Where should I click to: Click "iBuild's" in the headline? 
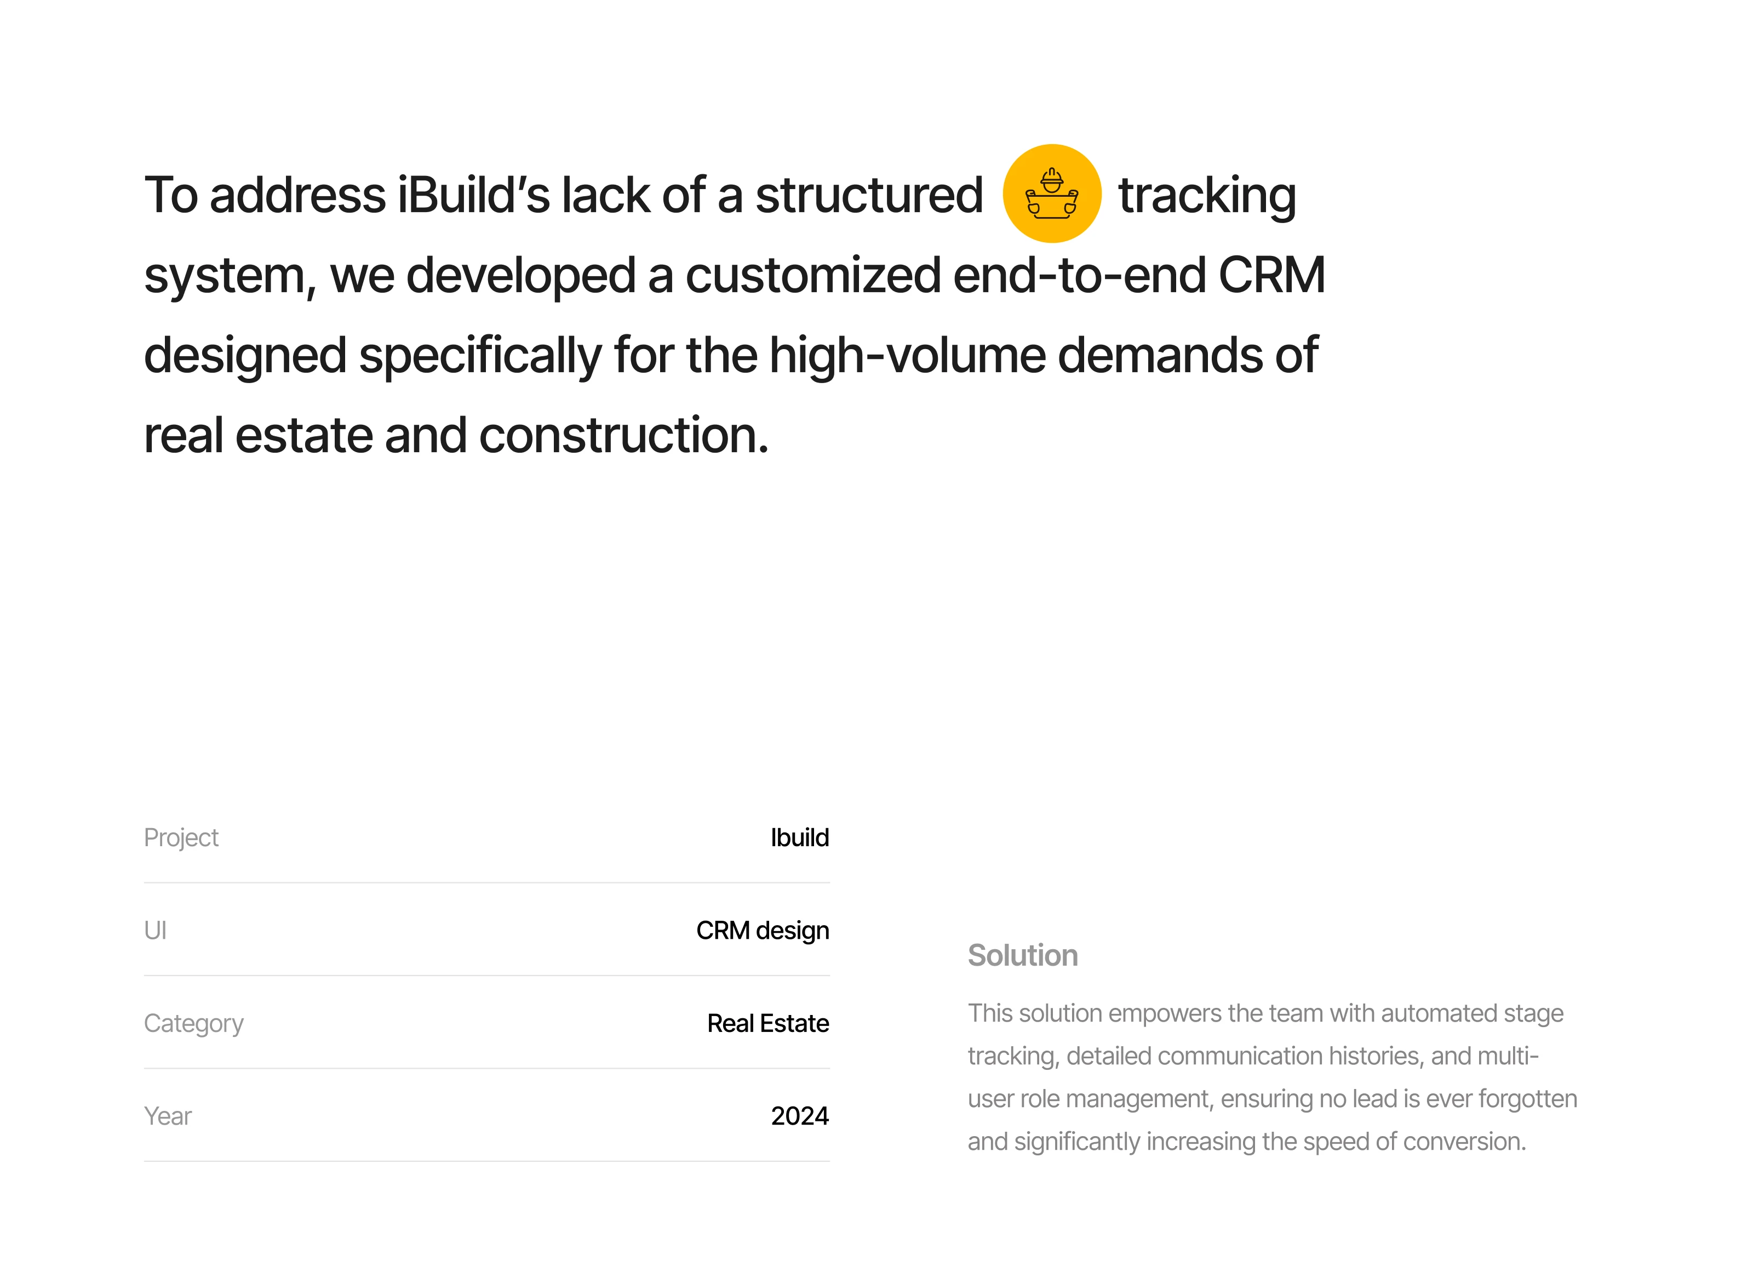pos(473,195)
